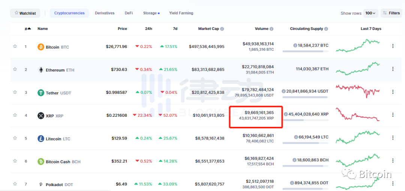This screenshot has height=191, width=405.
Task: Open Bitcoin last 7 days chart
Action: (358, 45)
